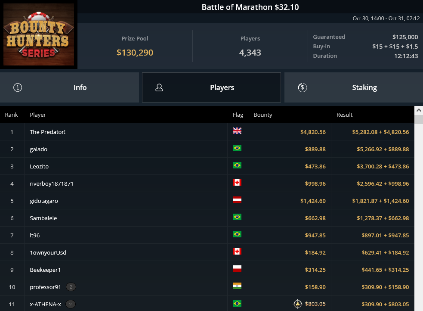The width and height of the screenshot is (423, 311).
Task: Click the $15 + $15 + $1.5 buy-in
Action: [x=395, y=47]
